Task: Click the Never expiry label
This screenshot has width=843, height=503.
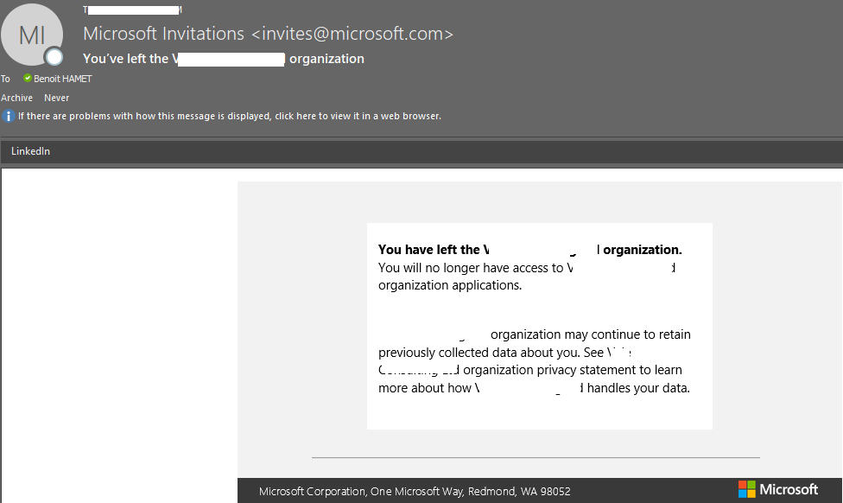Action: pos(56,98)
